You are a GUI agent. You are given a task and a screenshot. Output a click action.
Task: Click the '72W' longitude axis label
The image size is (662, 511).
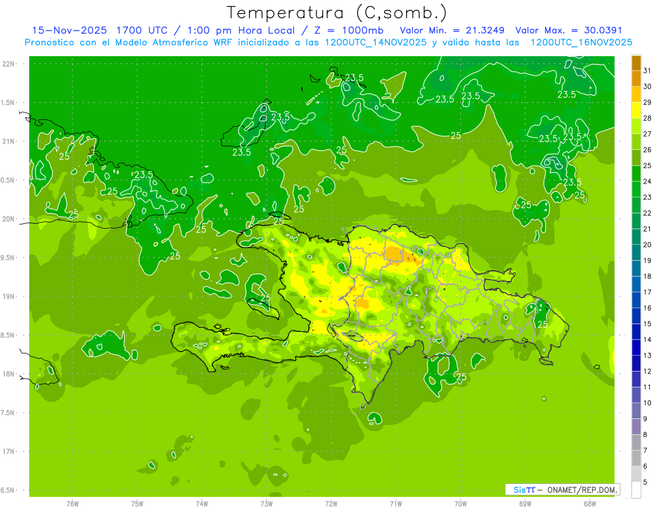pyautogui.click(x=331, y=503)
